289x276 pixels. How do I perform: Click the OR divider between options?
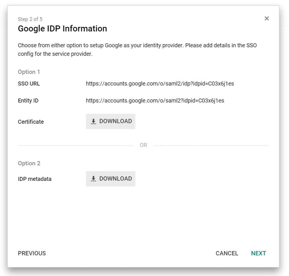[x=144, y=145]
